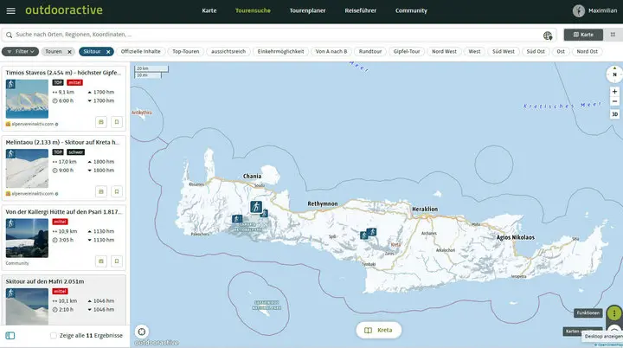Switch to grid list view icon
This screenshot has height=348, width=623.
pos(610,35)
